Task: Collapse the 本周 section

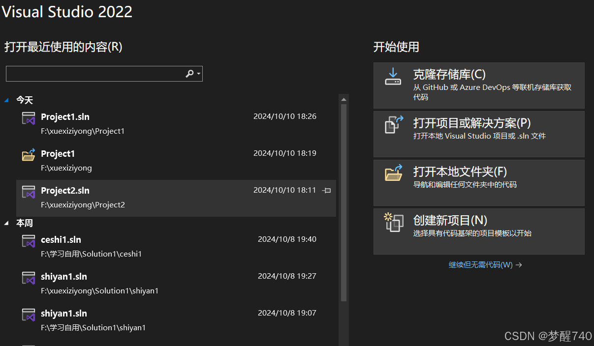Action: point(6,223)
